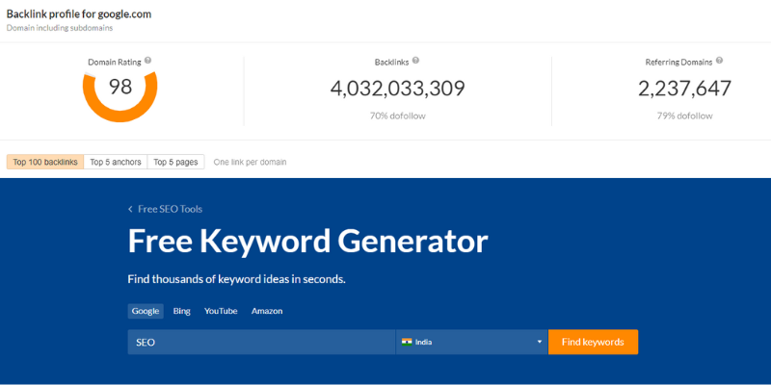Screen dimensions: 771x385
Task: Click the 79% dofollow text
Action: [684, 116]
